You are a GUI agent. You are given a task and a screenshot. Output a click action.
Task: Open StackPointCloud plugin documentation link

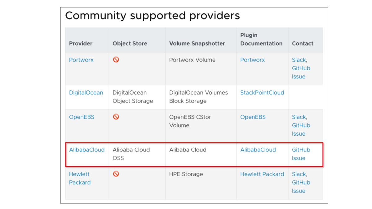tap(262, 93)
